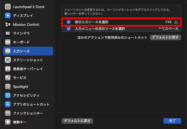Screen dimensions: 187x129
Task: Open the アクセシビリティ icon
Action: click(8, 95)
